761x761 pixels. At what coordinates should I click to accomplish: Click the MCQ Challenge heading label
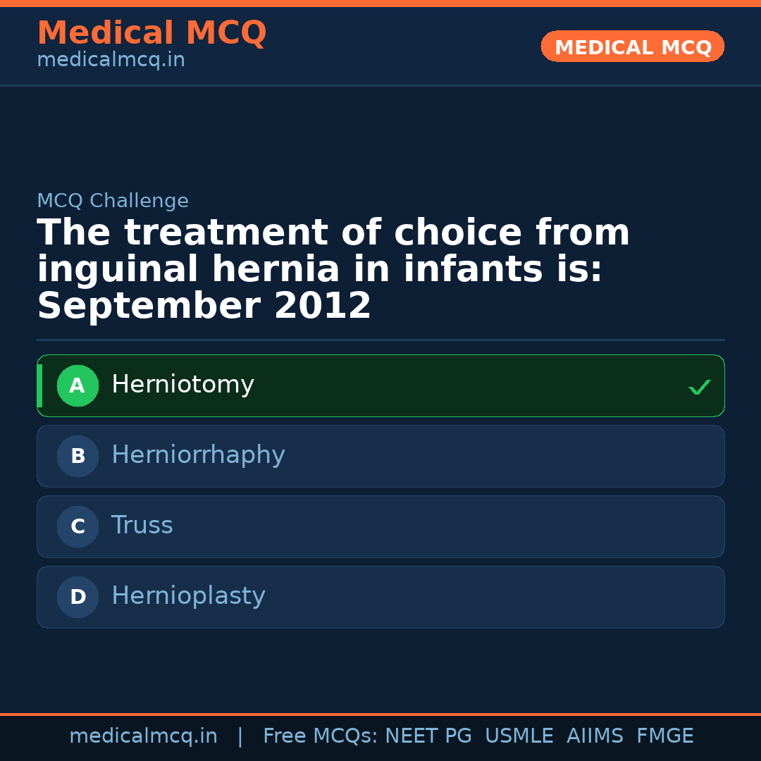click(113, 201)
